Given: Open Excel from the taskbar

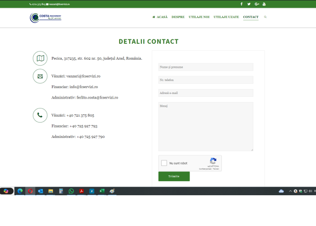Looking at the screenshot, I should click(x=102, y=191).
